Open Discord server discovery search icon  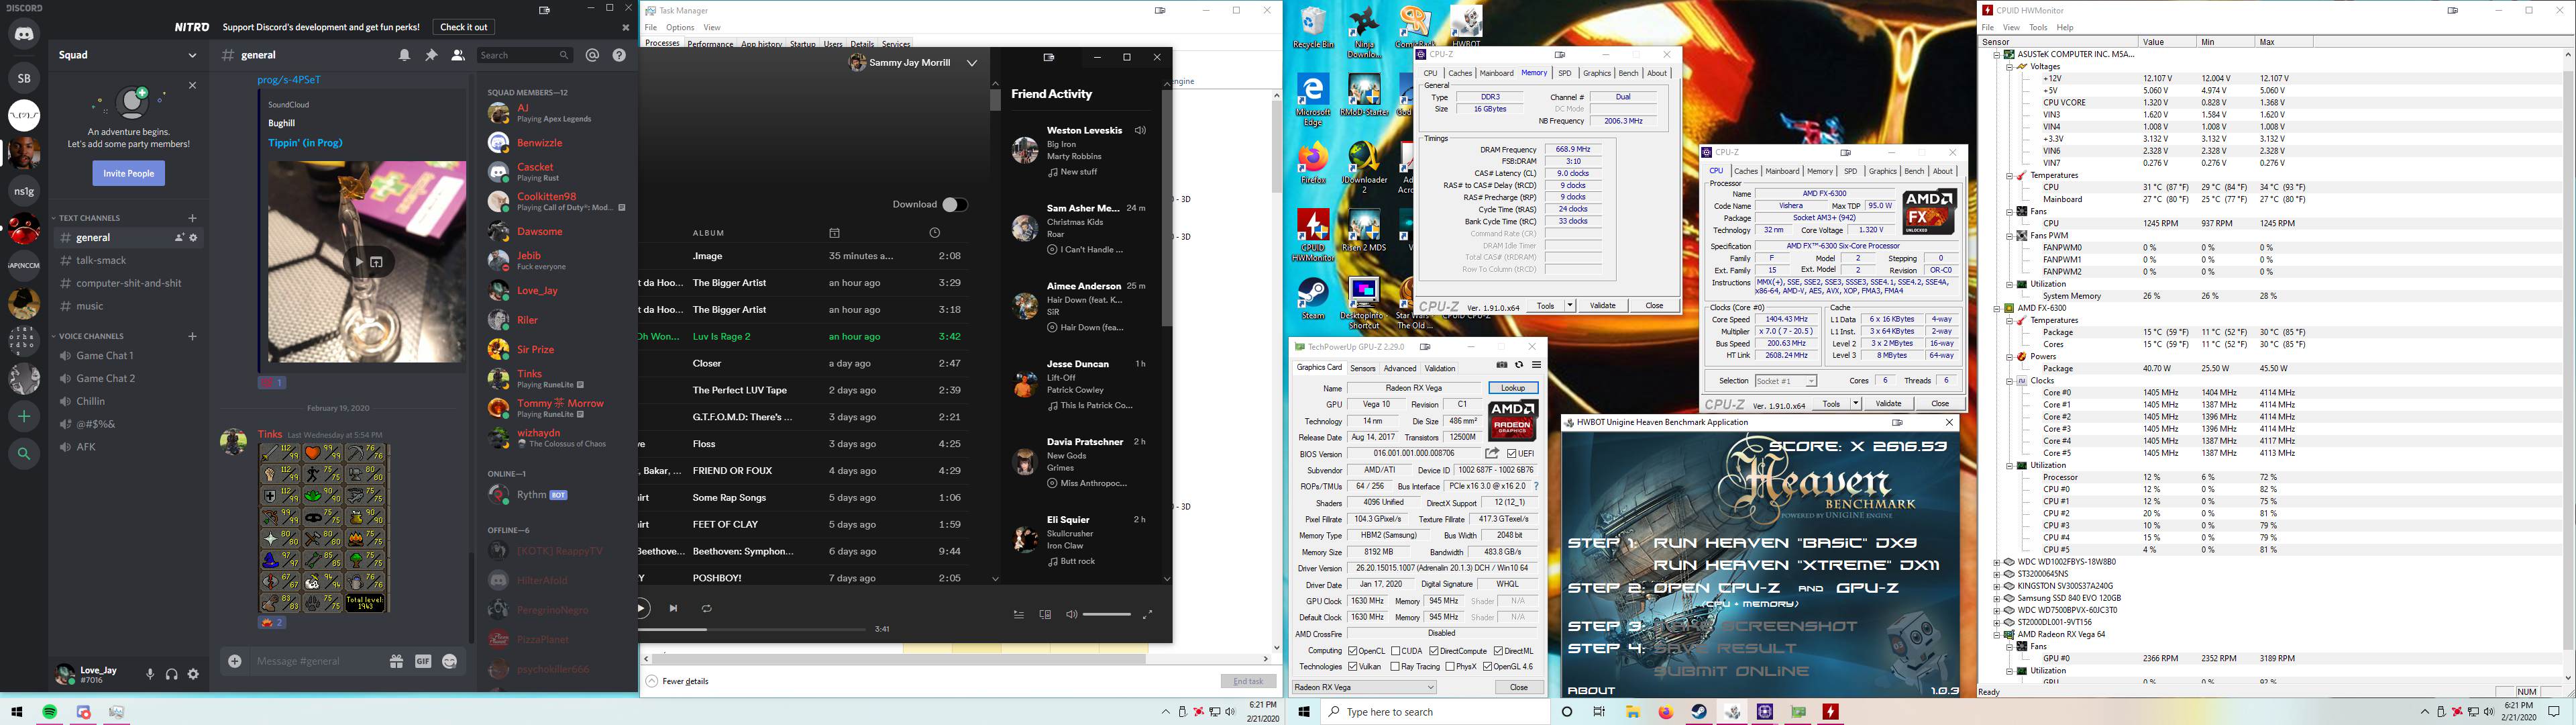(x=24, y=454)
